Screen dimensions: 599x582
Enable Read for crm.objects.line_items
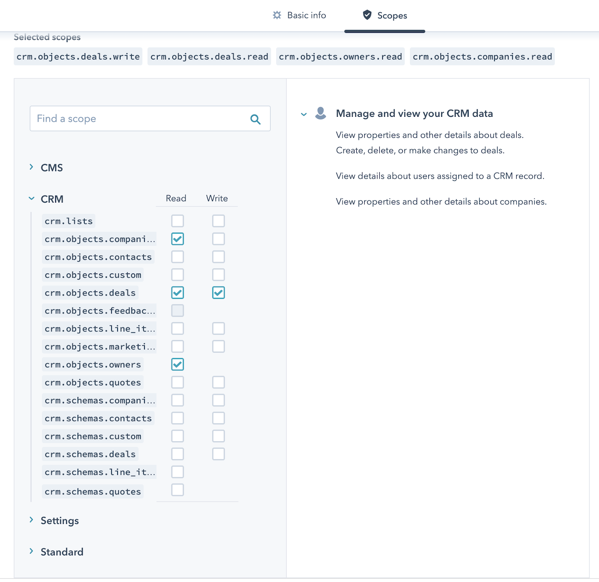click(177, 329)
